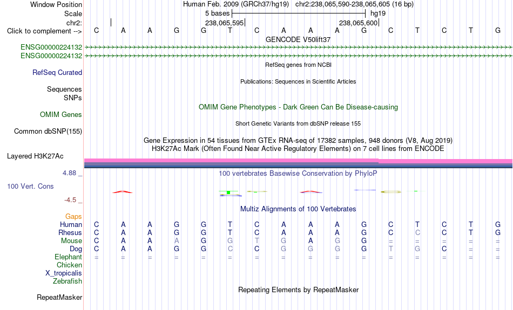This screenshot has width=513, height=310.
Task: Select the Elephant species label
Action: 68,257
